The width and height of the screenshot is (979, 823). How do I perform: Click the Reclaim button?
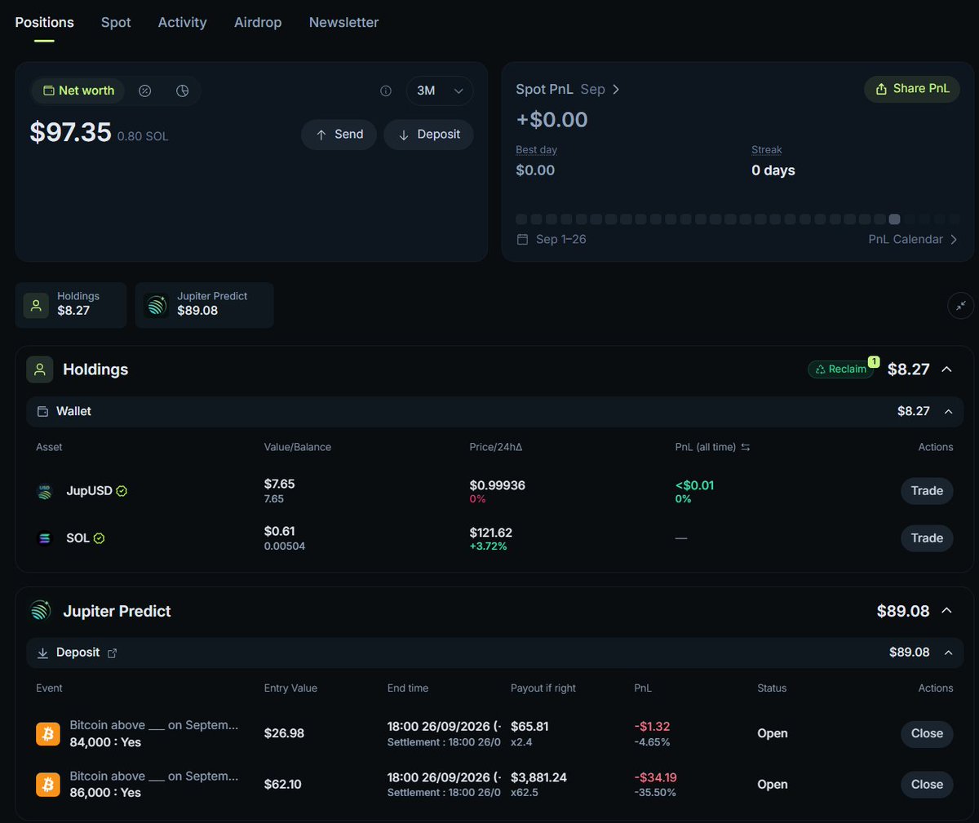pyautogui.click(x=840, y=369)
